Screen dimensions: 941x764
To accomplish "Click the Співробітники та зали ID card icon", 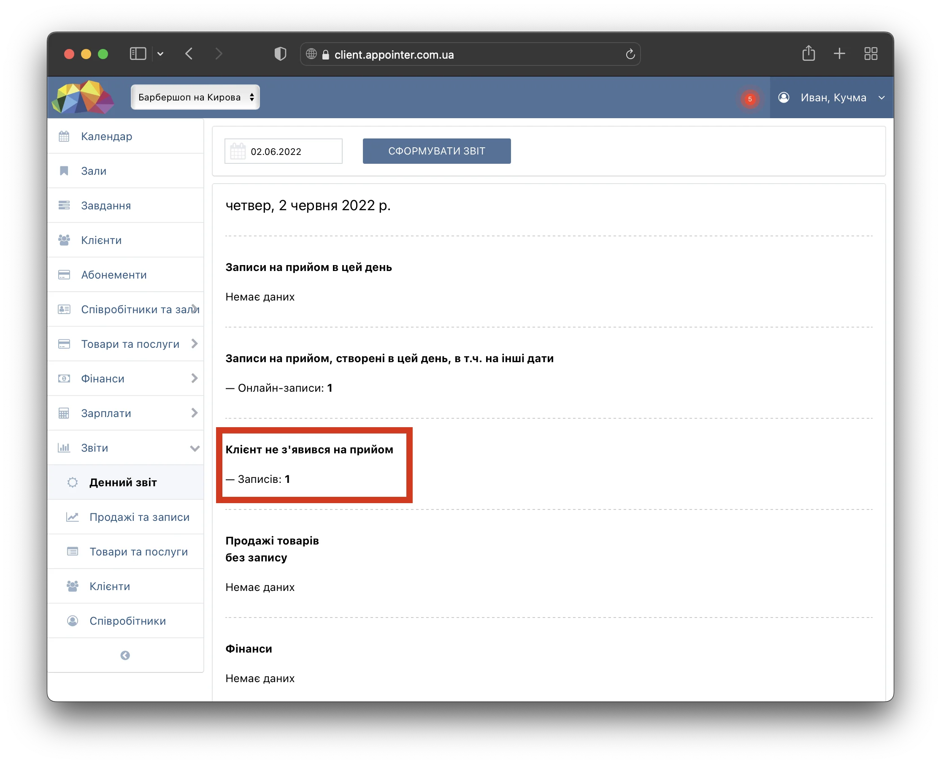I will [64, 309].
